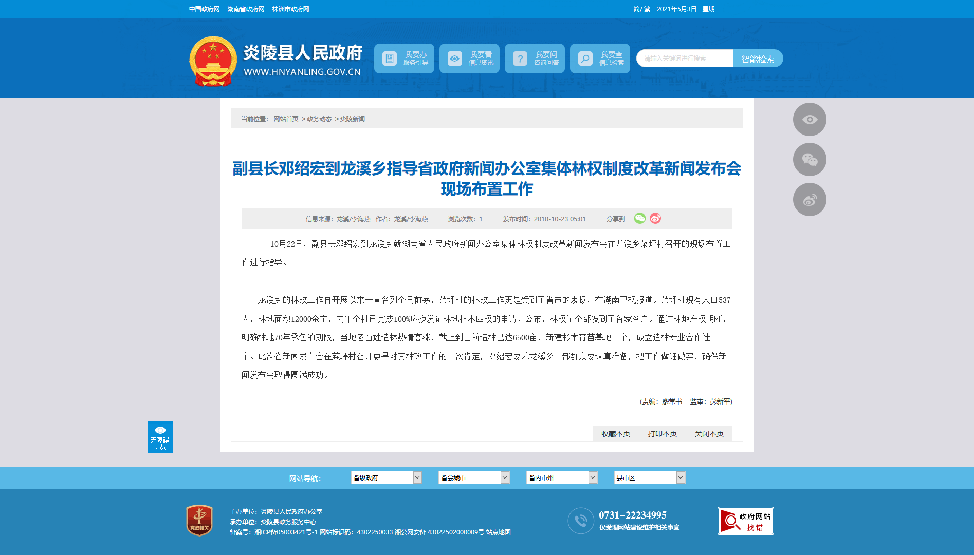This screenshot has height=555, width=974.
Task: Click the 党政机关 badge icon
Action: [199, 521]
